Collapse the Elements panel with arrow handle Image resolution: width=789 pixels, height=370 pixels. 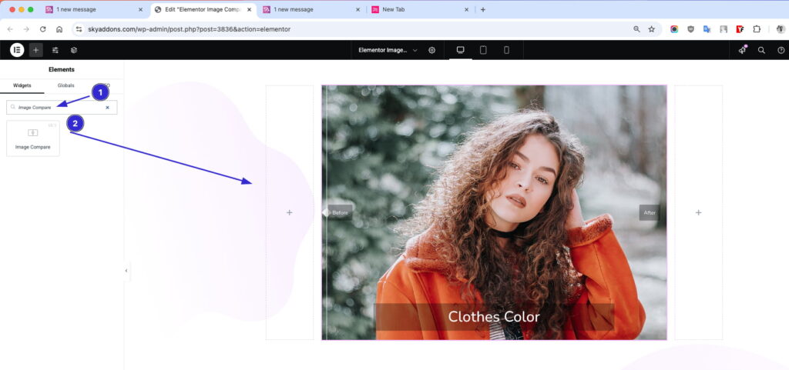(x=126, y=271)
